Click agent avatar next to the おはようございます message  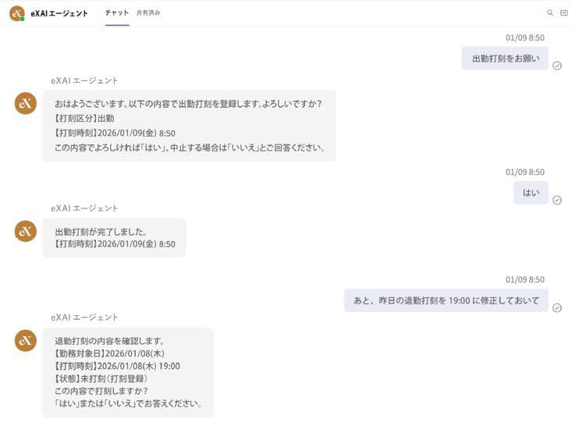(x=26, y=104)
